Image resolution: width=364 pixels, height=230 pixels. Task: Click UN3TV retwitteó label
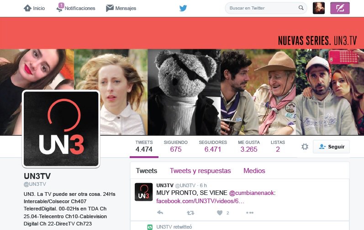click(174, 227)
